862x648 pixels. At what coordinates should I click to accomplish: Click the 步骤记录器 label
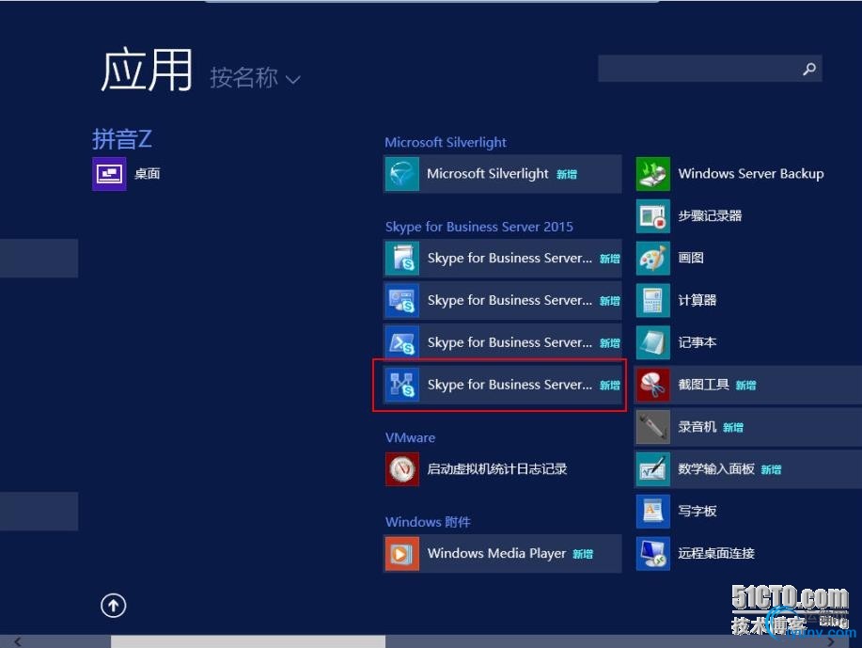coord(710,216)
